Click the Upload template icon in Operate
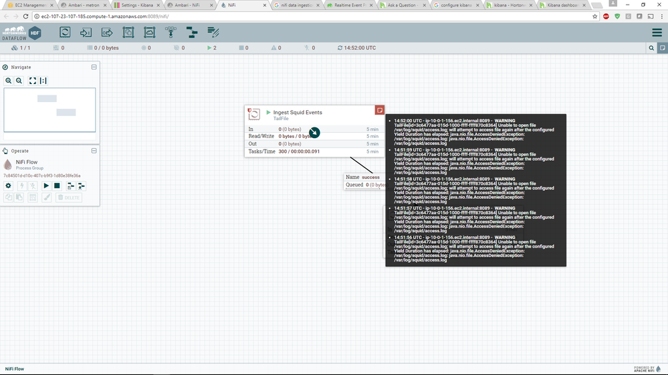This screenshot has height=375, width=668. (82, 185)
